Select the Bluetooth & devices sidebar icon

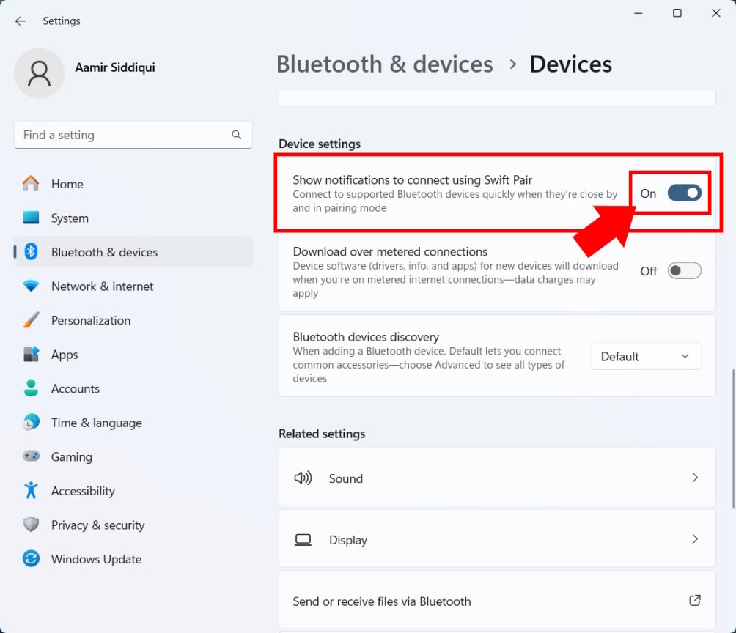pos(32,252)
